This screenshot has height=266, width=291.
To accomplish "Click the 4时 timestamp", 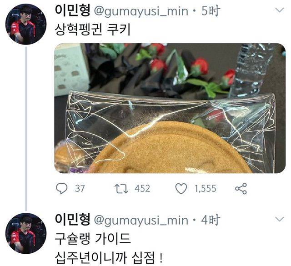I will pos(211,220).
